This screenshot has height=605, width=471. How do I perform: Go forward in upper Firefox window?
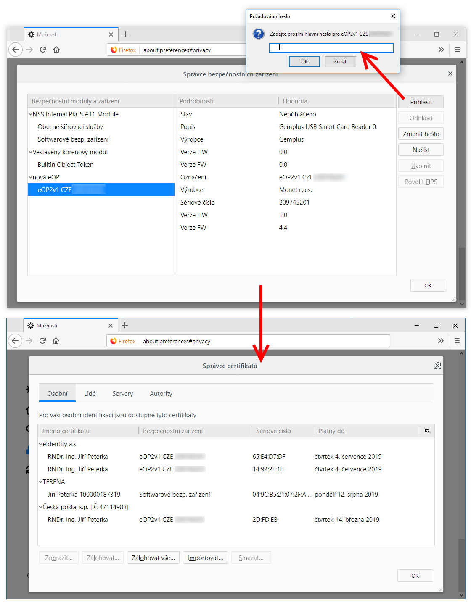click(x=29, y=50)
